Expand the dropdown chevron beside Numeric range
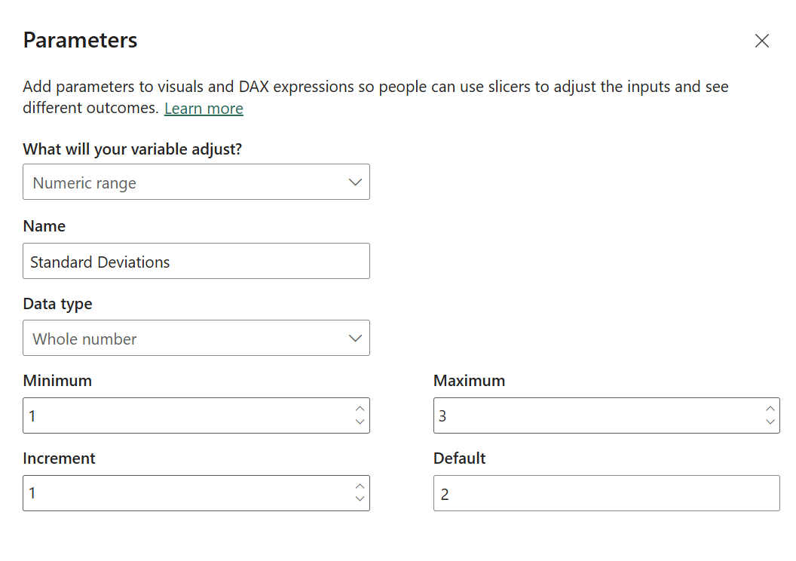This screenshot has height=561, width=796. [x=356, y=182]
